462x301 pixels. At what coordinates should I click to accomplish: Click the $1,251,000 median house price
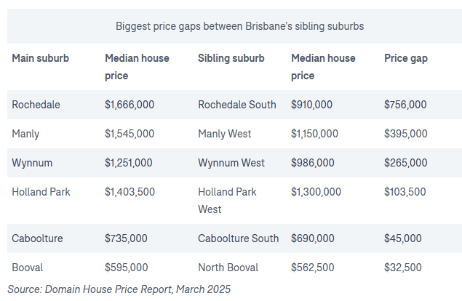(128, 163)
